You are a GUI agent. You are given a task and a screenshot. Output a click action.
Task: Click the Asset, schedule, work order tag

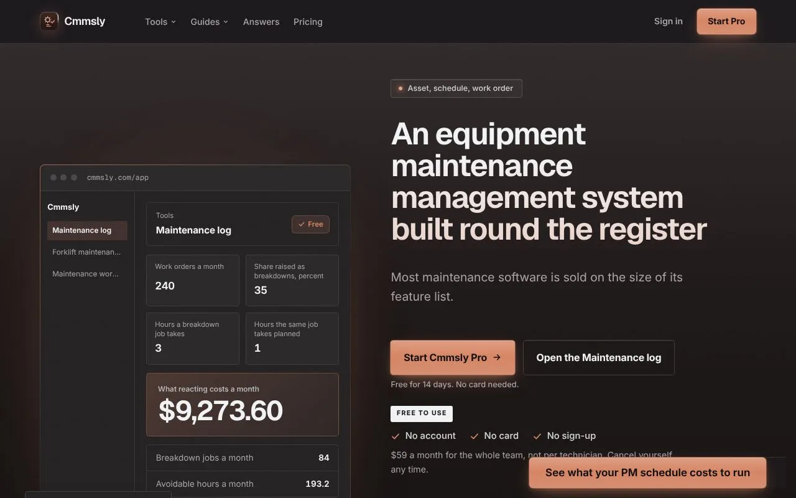tap(456, 88)
